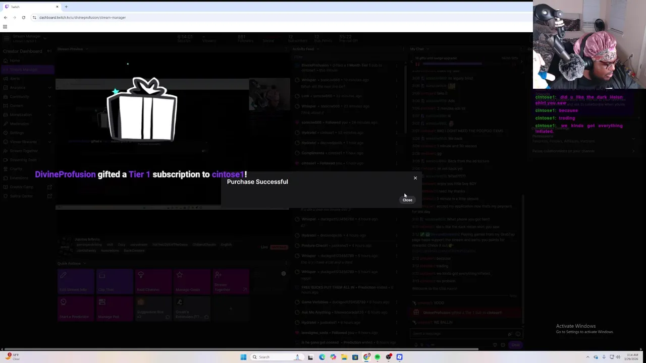
Task: Click the Manage Poll quick action
Action: [x=115, y=309]
